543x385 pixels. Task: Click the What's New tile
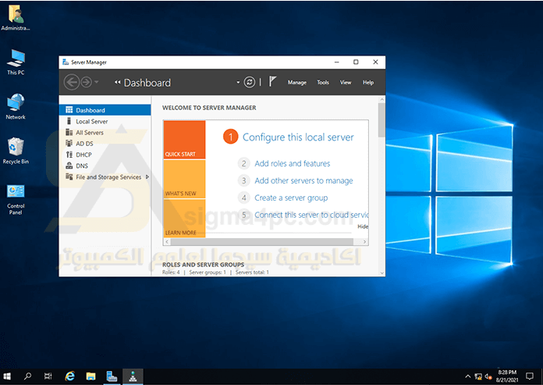184,179
